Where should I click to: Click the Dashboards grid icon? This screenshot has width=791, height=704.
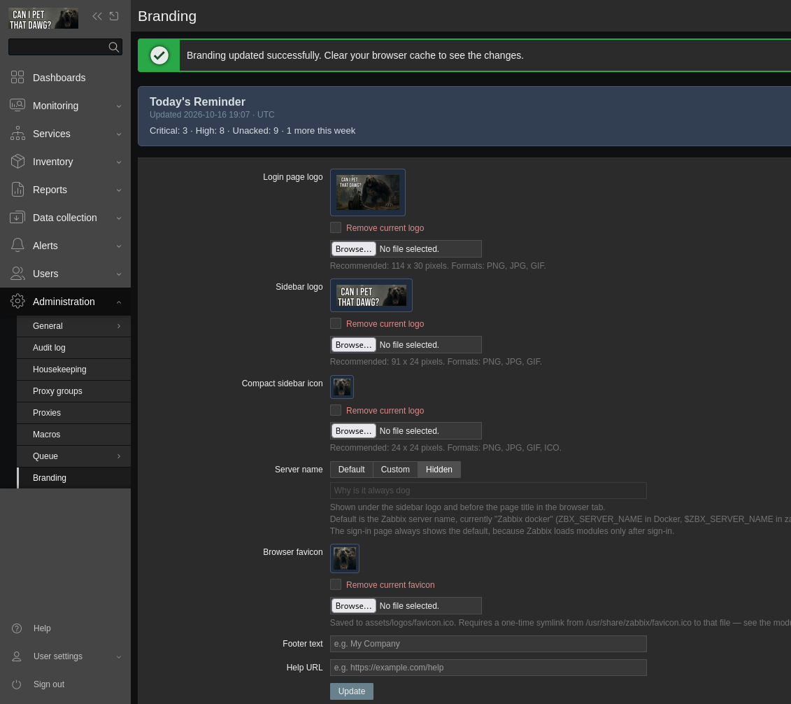click(x=17, y=77)
